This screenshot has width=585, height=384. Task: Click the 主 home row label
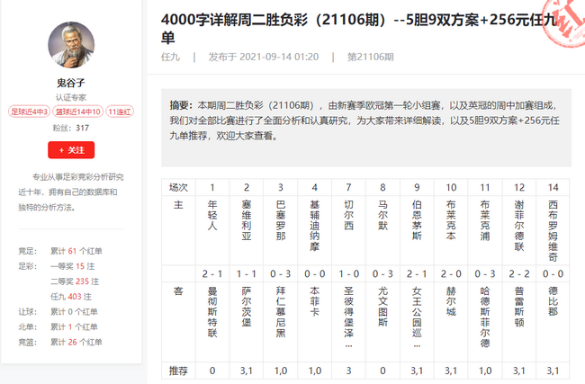tap(178, 231)
